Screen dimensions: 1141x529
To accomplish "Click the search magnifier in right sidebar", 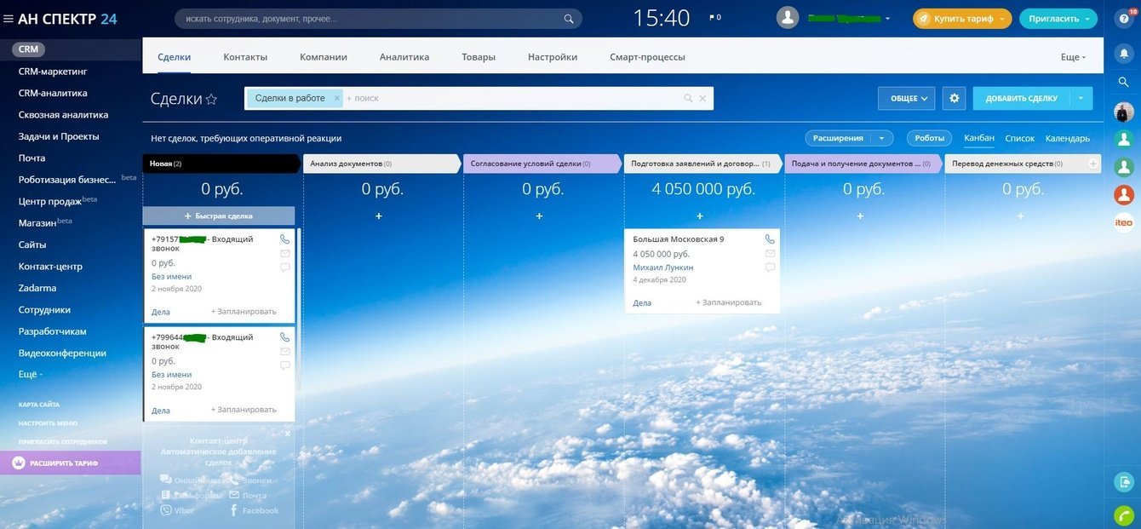I will [1124, 82].
